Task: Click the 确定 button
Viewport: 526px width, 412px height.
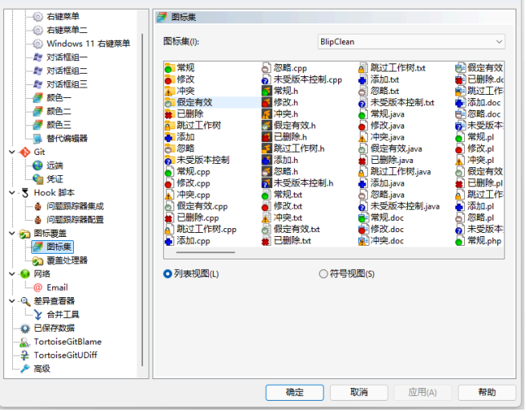Action: tap(296, 394)
